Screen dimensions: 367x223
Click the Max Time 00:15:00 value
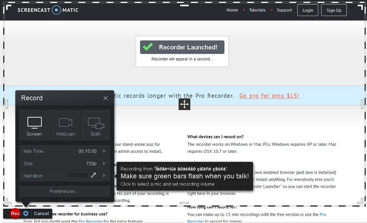[x=87, y=151]
